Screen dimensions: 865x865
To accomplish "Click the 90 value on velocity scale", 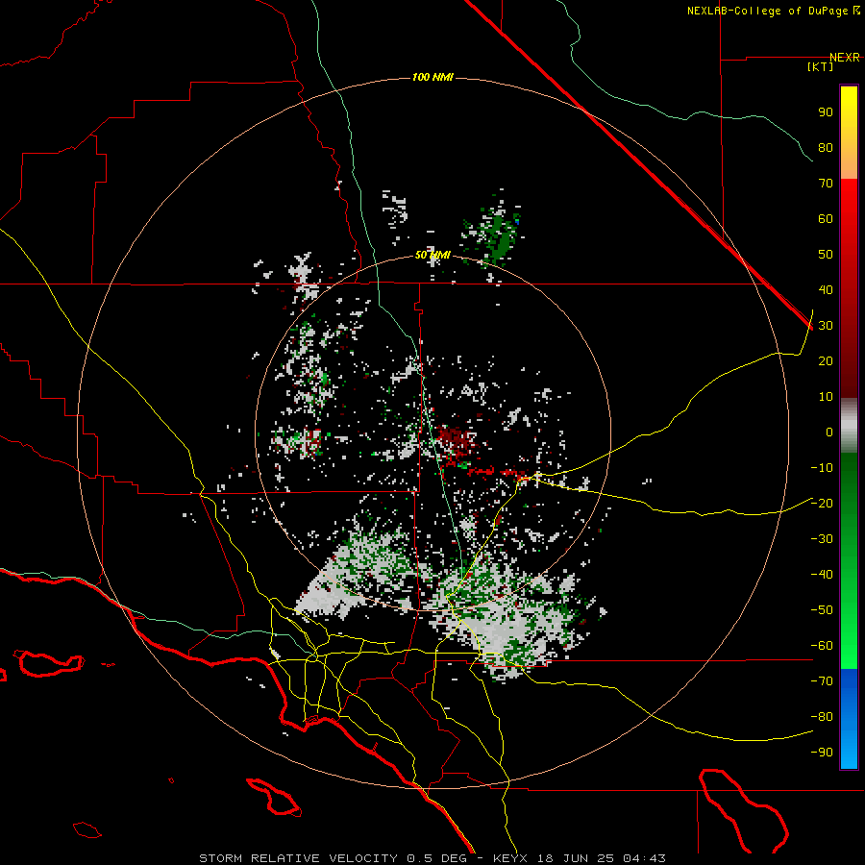I will click(826, 112).
